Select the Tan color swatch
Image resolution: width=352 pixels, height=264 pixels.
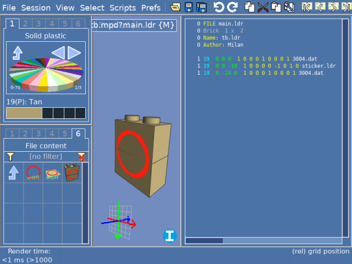24,113
